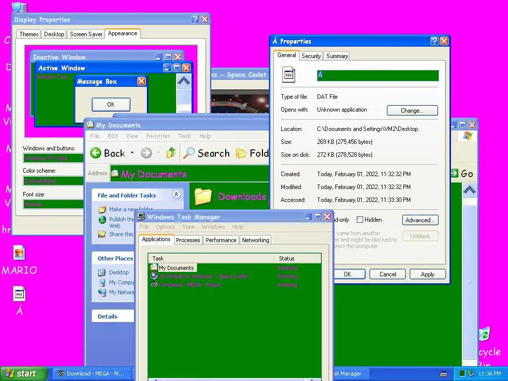The height and width of the screenshot is (381, 508).
Task: Tick the Hidden checkbox in Properties
Action: [360, 220]
